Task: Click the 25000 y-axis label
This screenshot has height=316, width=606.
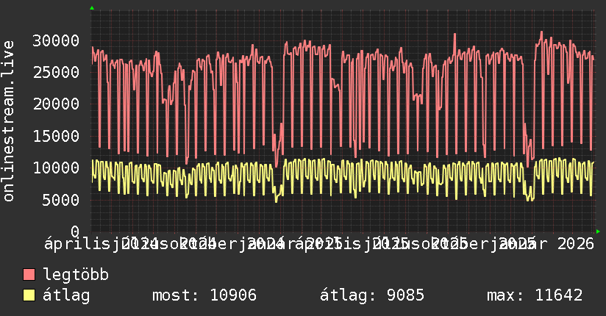Action: 57,72
